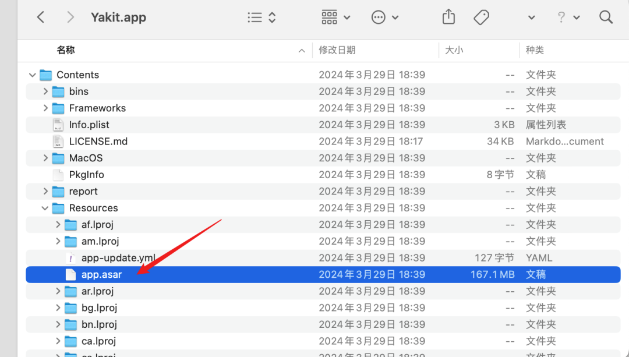Click the 3 KB size value
This screenshot has width=629, height=357.
[x=504, y=125]
